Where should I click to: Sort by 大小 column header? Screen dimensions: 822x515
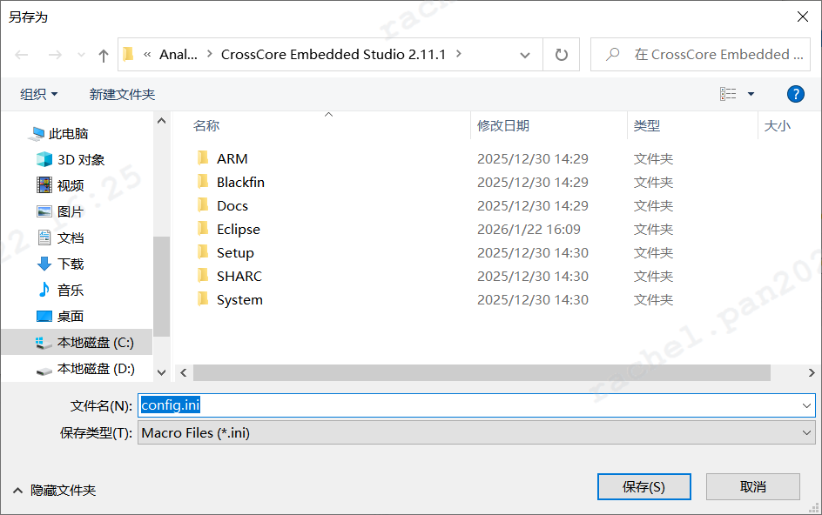777,126
